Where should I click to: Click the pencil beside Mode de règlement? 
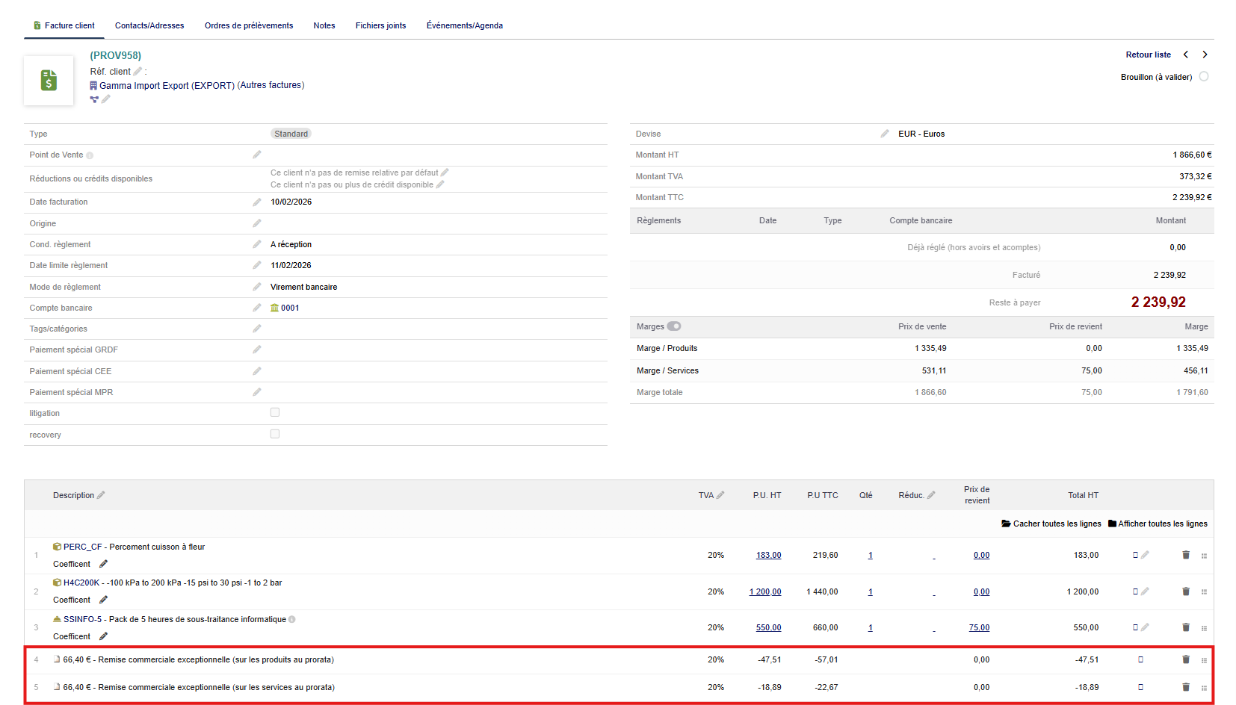(257, 287)
